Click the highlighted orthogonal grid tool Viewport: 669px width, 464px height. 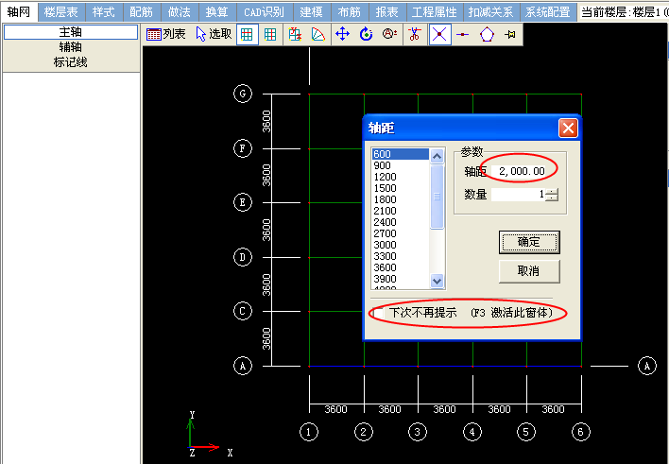coord(247,34)
